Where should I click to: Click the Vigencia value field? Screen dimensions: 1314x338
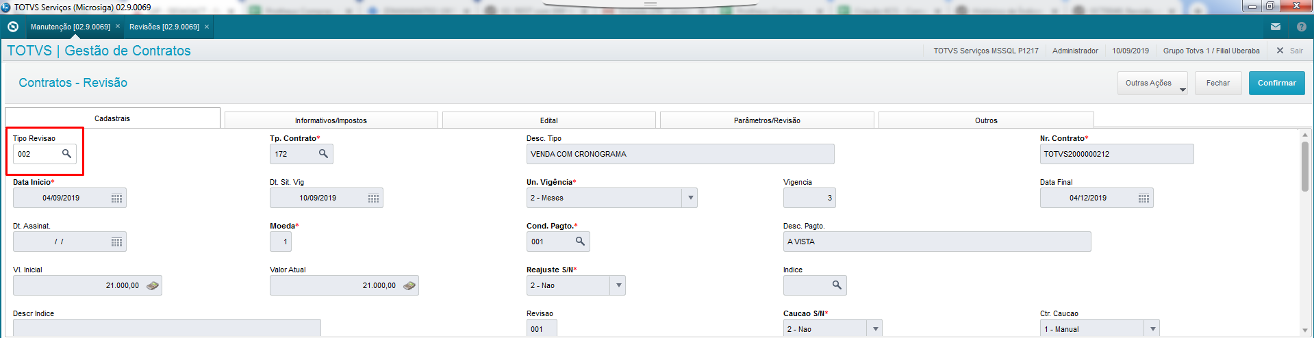click(x=809, y=198)
